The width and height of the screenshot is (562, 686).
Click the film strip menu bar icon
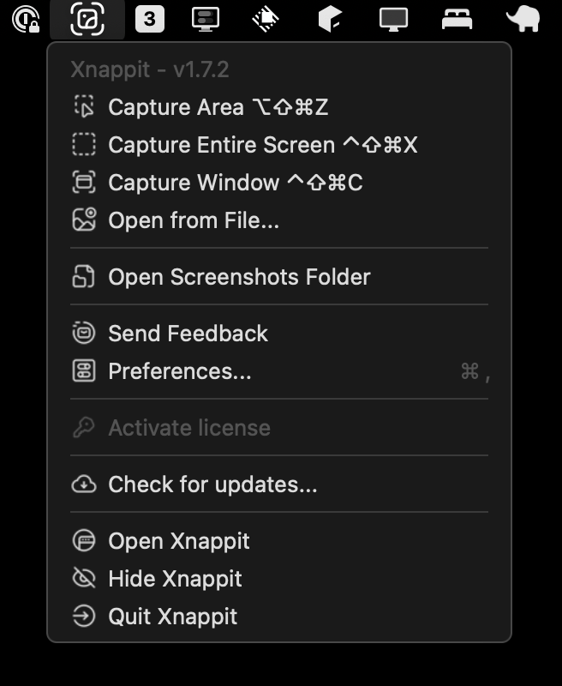[266, 17]
